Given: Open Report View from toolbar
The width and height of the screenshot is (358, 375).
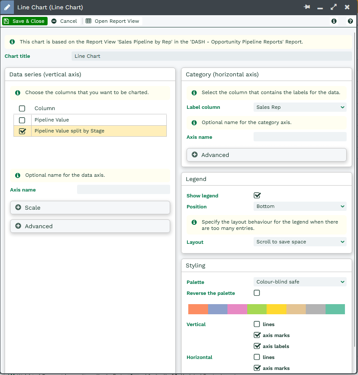Looking at the screenshot, I should click(112, 21).
